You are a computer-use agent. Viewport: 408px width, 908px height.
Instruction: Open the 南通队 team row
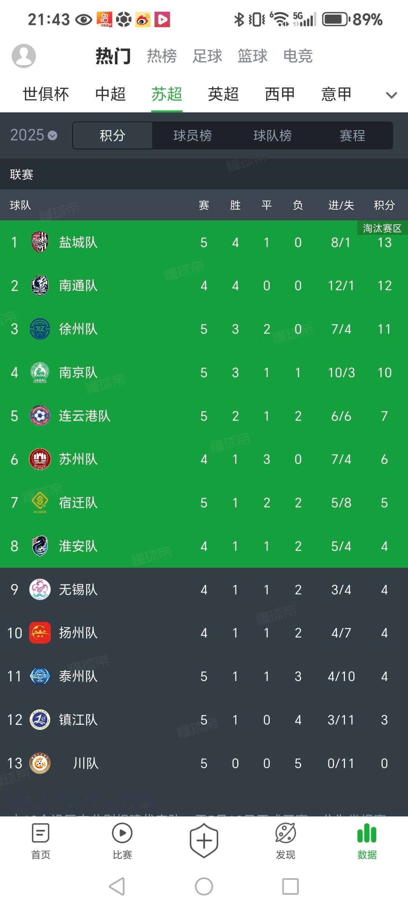(204, 286)
